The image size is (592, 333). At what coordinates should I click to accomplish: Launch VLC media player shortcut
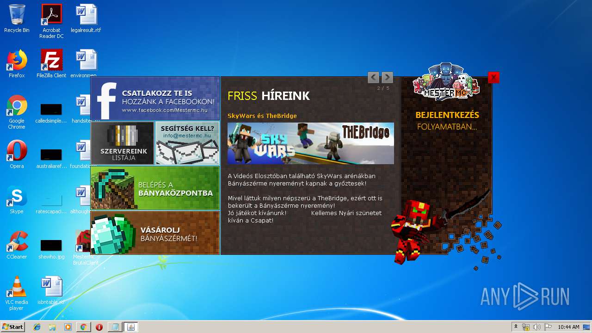[x=17, y=293]
